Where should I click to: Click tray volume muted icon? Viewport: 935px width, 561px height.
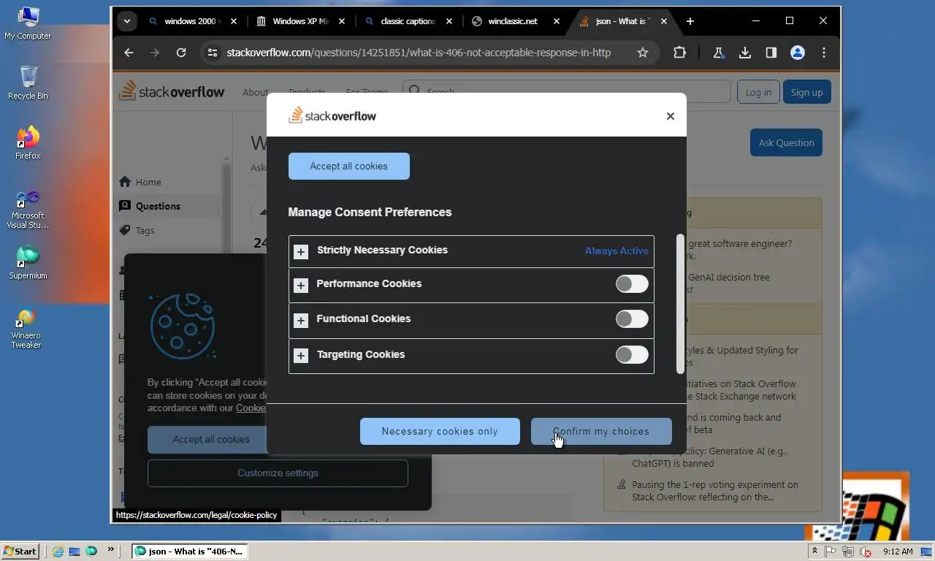click(866, 552)
